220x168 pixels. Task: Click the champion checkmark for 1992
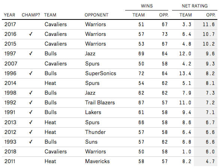(x=31, y=103)
